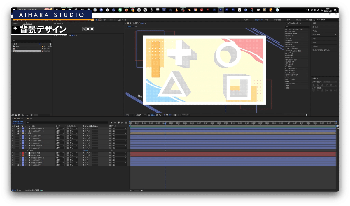The image size is (350, 206).
Task: Open the オーディオ panel
Action: [316, 27]
